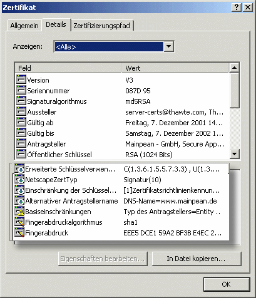The image size is (256, 298).
Task: Select the Signaturalgorithmus field icon
Action: coord(21,101)
